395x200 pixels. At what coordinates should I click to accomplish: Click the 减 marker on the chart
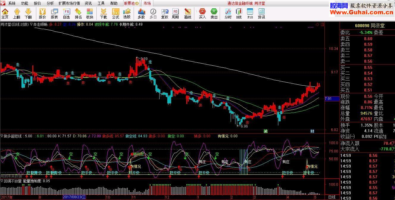[266, 131]
